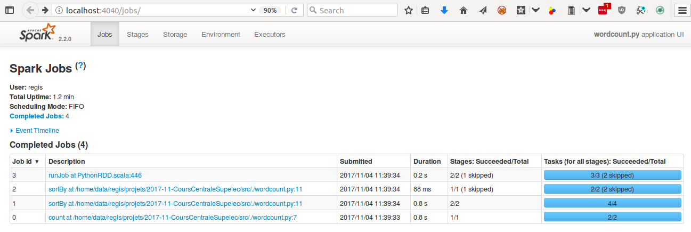Click the browser reload page button
691x232 pixels.
tap(294, 10)
